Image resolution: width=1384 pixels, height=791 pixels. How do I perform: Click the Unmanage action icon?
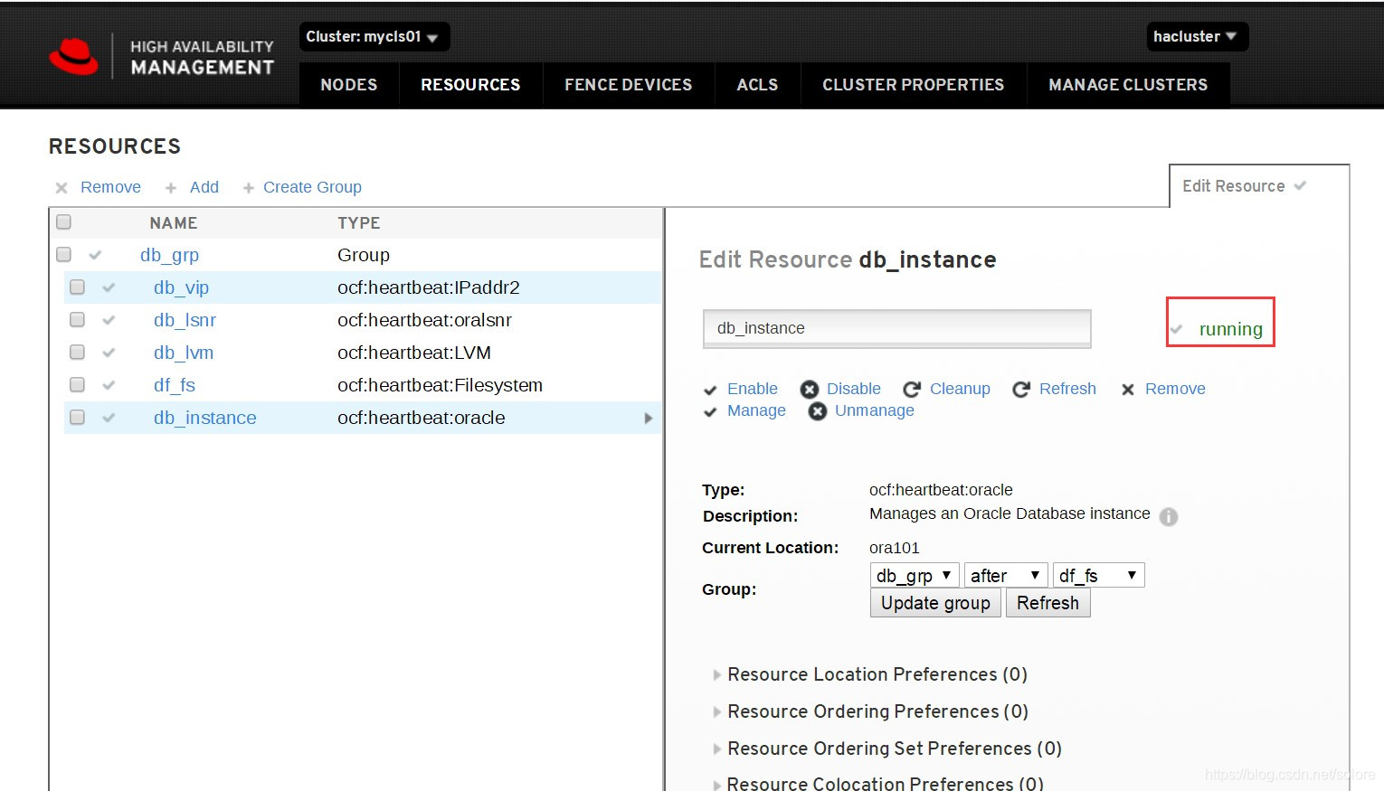tap(818, 410)
